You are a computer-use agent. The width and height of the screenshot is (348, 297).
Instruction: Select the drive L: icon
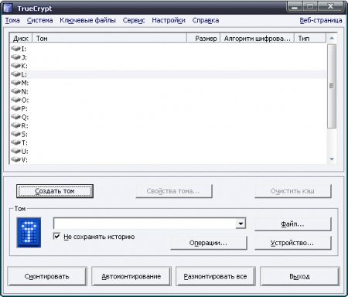(15, 74)
